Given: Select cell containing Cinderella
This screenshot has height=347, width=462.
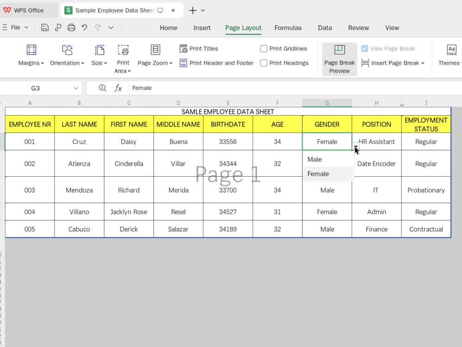Looking at the screenshot, I should (x=129, y=164).
